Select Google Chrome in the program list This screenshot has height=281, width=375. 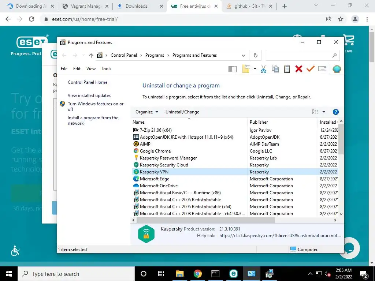(x=235, y=151)
